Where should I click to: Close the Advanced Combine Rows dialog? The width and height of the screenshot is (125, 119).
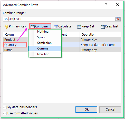[x=118, y=5]
